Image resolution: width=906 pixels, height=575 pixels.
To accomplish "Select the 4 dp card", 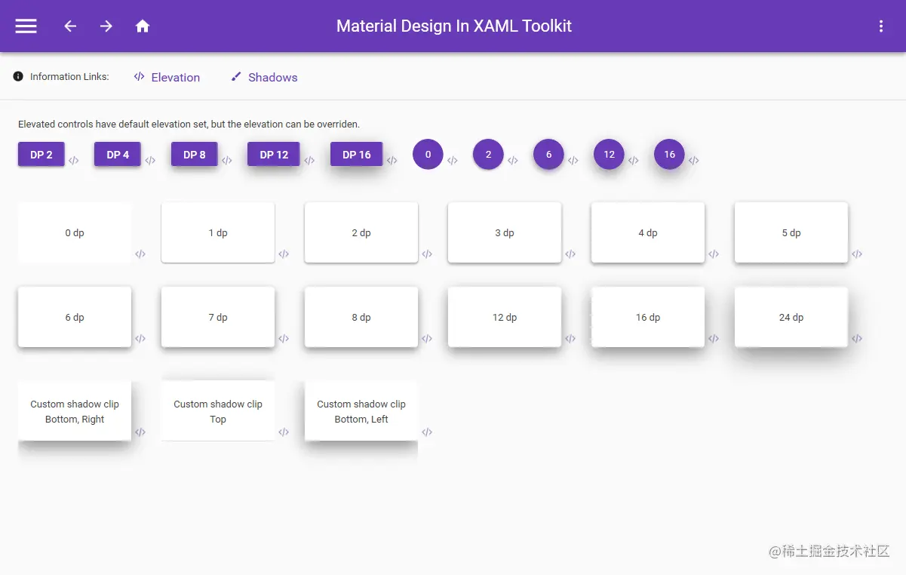I will (x=648, y=232).
